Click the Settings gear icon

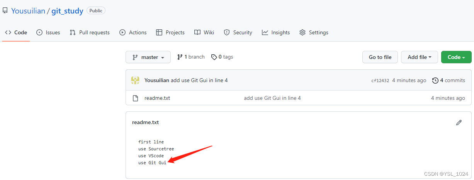point(302,32)
